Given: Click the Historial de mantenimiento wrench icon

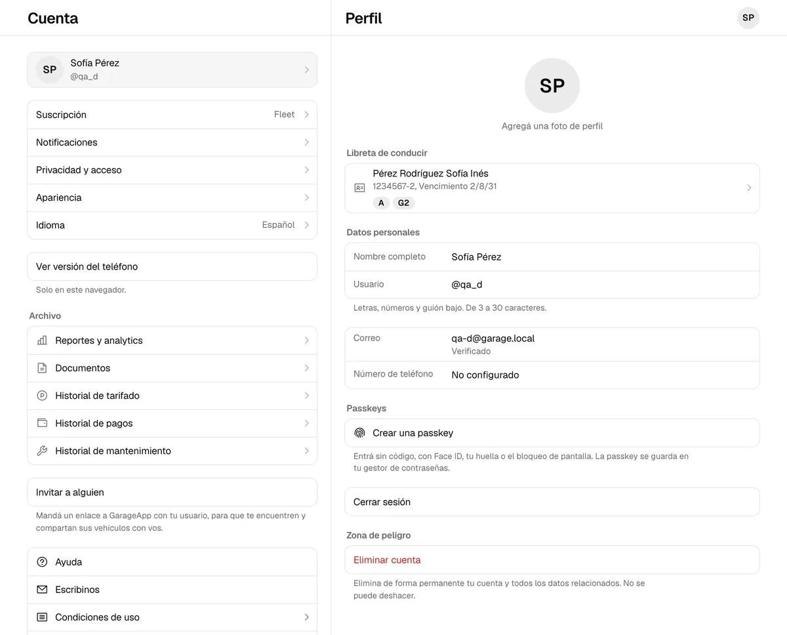Looking at the screenshot, I should pyautogui.click(x=42, y=451).
